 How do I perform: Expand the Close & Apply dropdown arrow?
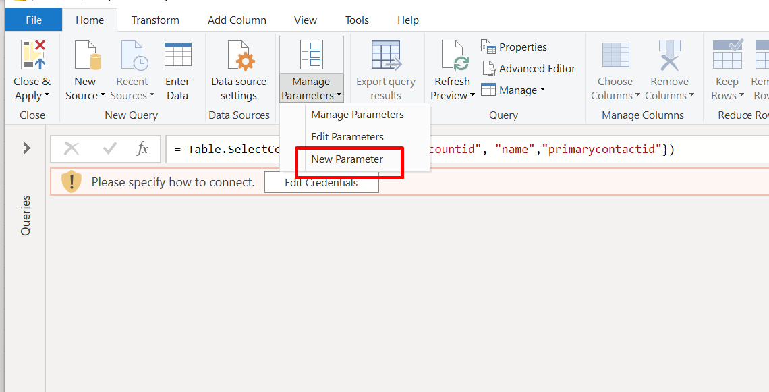coord(47,96)
